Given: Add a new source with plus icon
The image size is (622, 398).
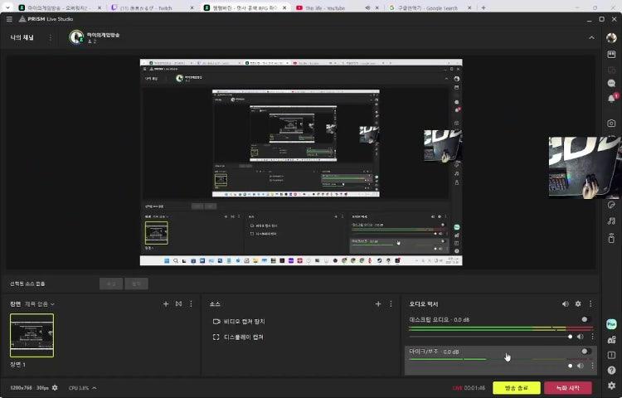Looking at the screenshot, I should coord(378,304).
